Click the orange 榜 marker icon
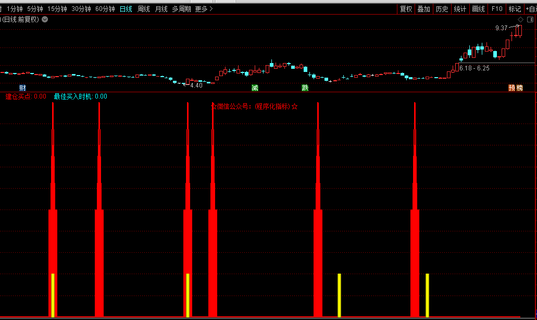The height and width of the screenshot is (320, 537). pos(519,88)
